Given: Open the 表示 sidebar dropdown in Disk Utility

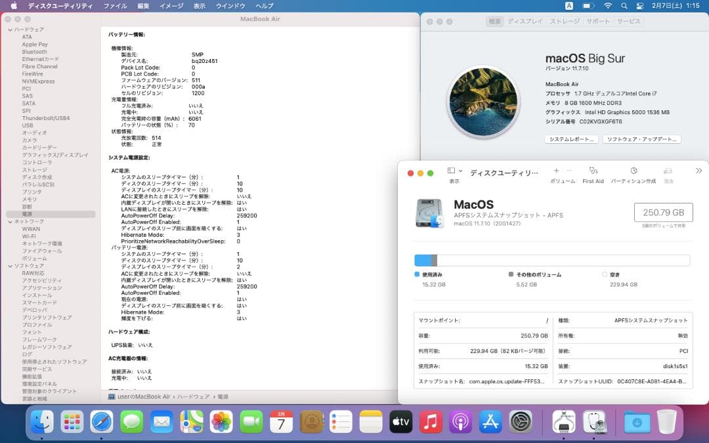Looking at the screenshot, I should [x=454, y=171].
